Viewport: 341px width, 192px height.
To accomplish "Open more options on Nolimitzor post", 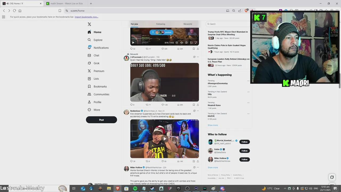I will pyautogui.click(x=198, y=111).
